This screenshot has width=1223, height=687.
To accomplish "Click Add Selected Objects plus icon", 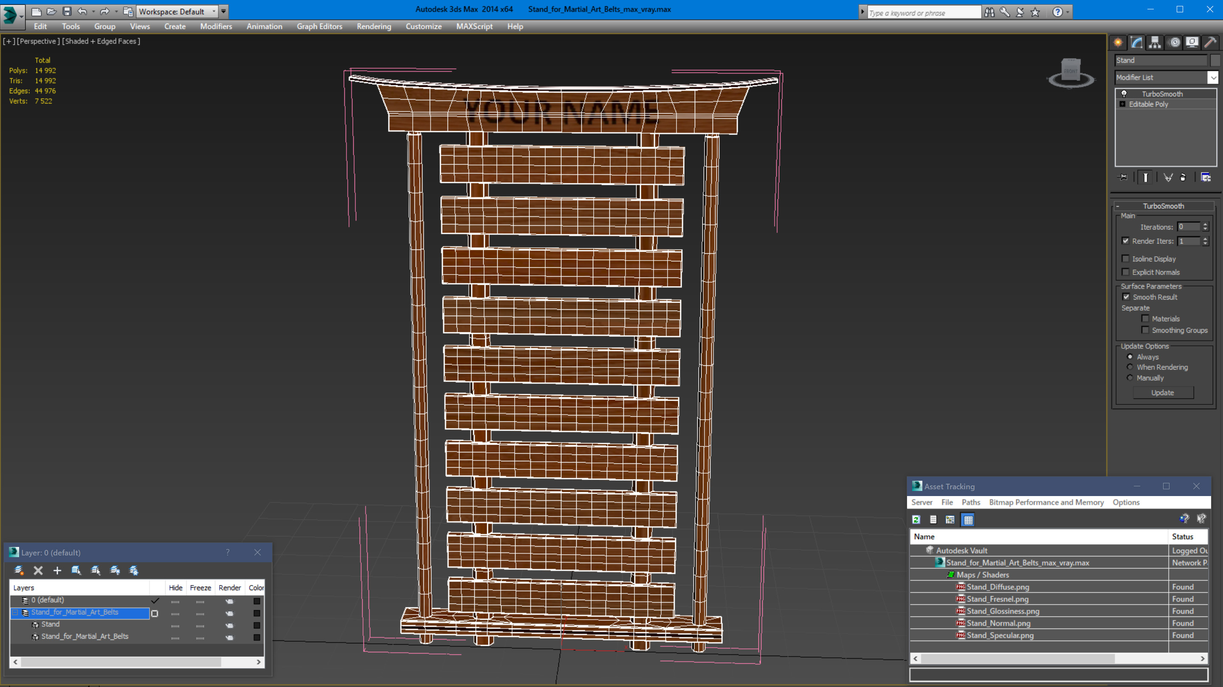I will click(x=57, y=570).
